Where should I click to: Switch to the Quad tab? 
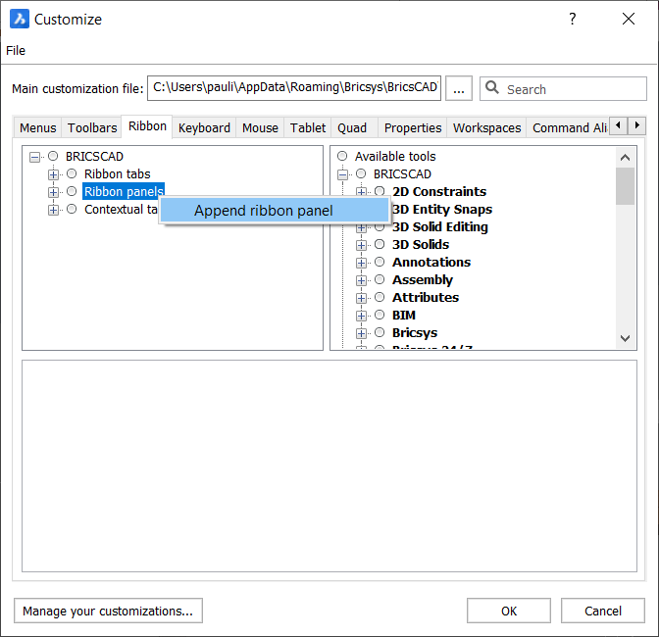[352, 127]
